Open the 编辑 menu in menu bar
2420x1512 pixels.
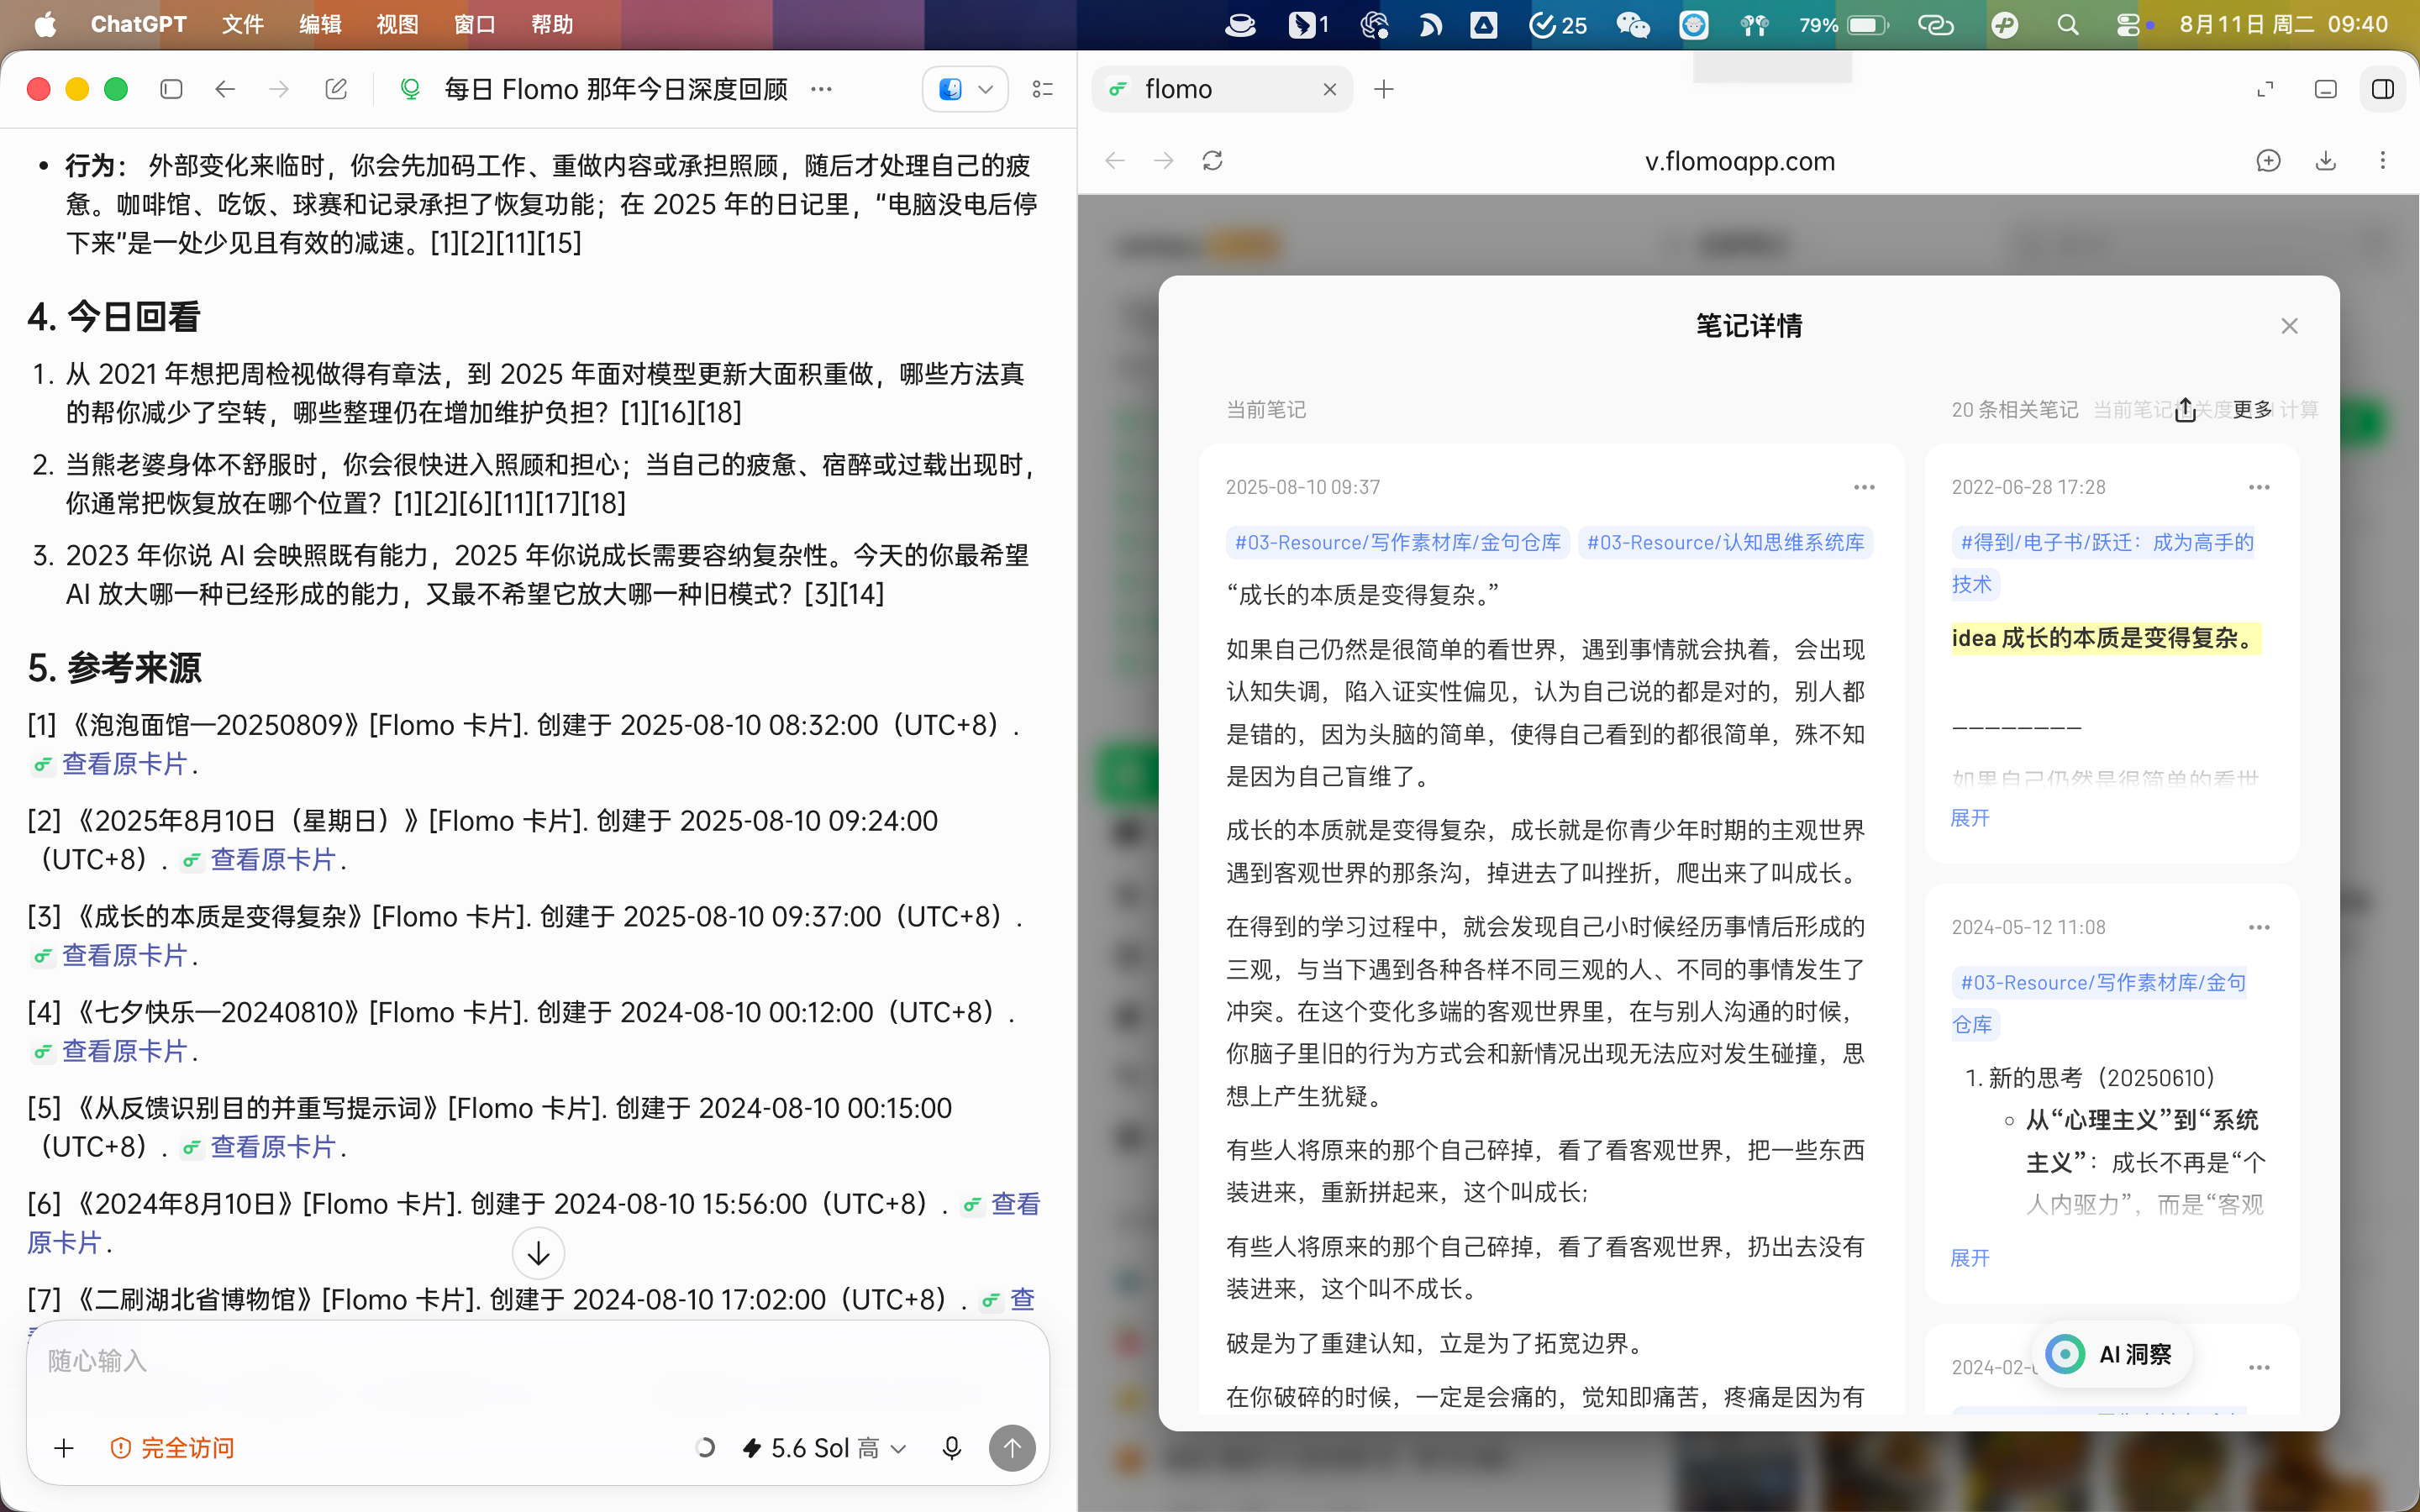320,24
